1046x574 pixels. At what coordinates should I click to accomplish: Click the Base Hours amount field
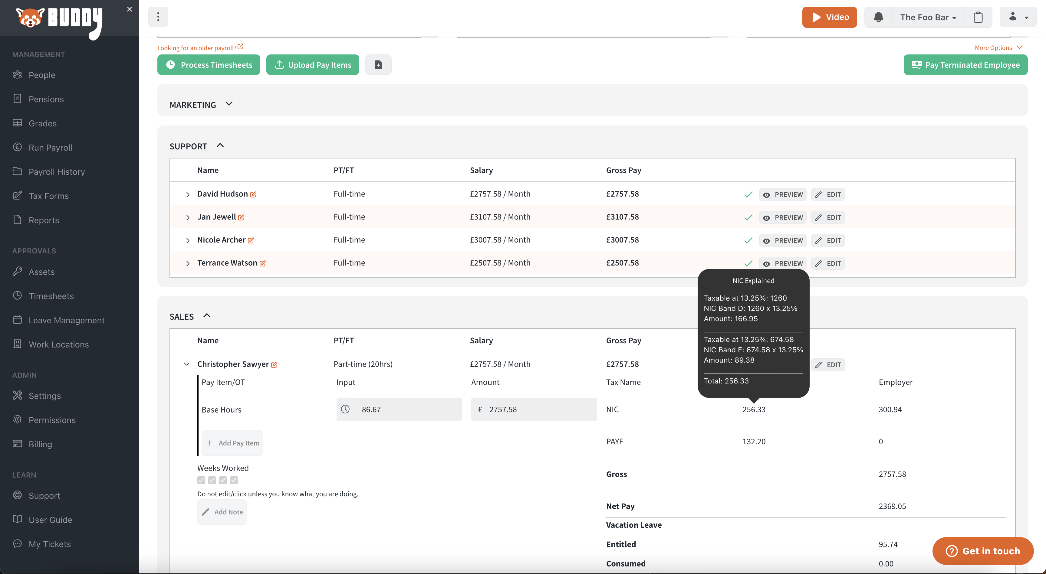[x=534, y=409]
